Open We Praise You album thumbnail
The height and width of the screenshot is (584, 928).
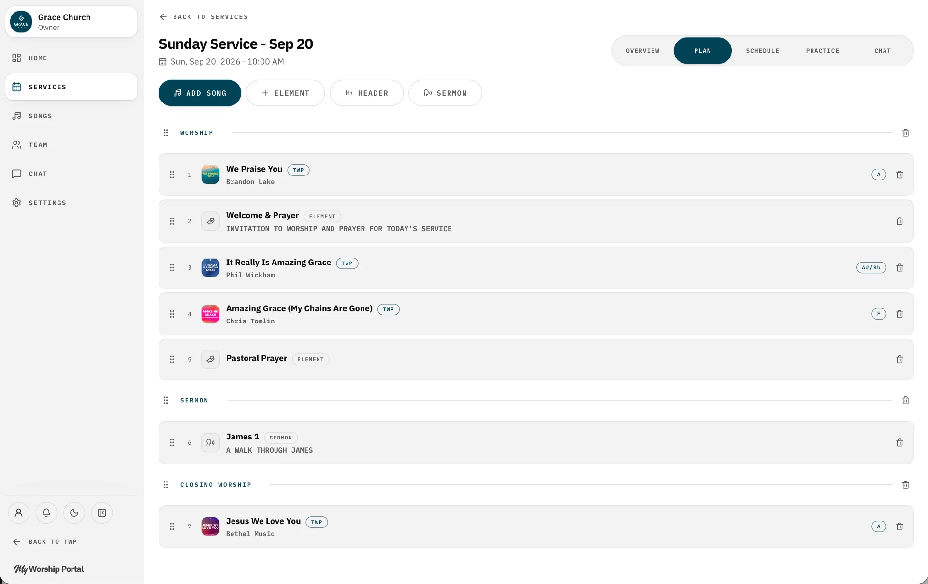coord(210,175)
